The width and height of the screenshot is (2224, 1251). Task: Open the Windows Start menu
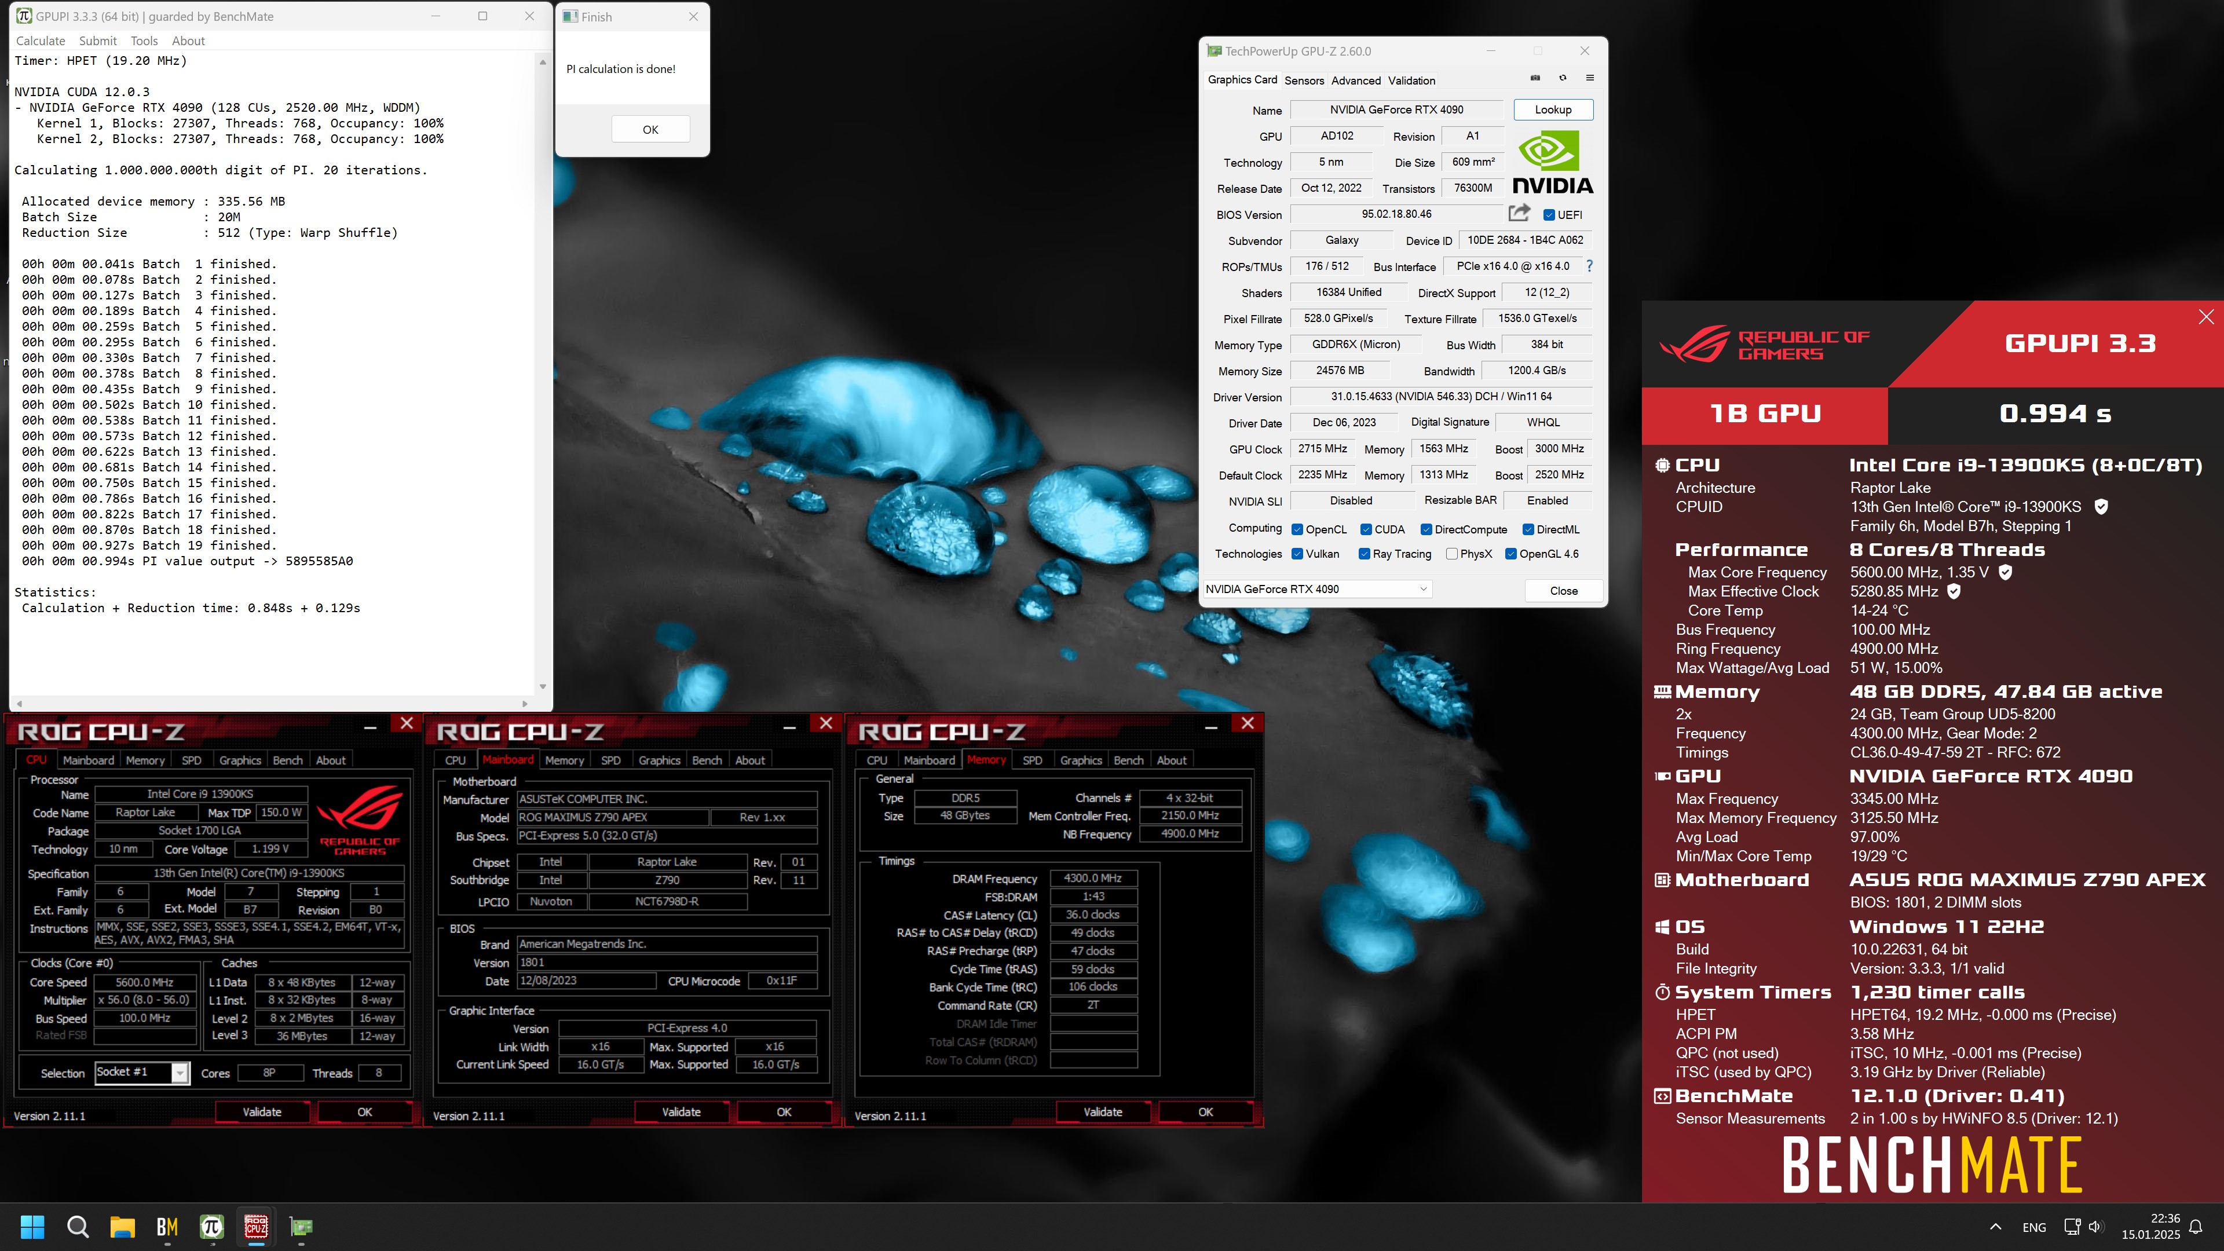point(32,1227)
